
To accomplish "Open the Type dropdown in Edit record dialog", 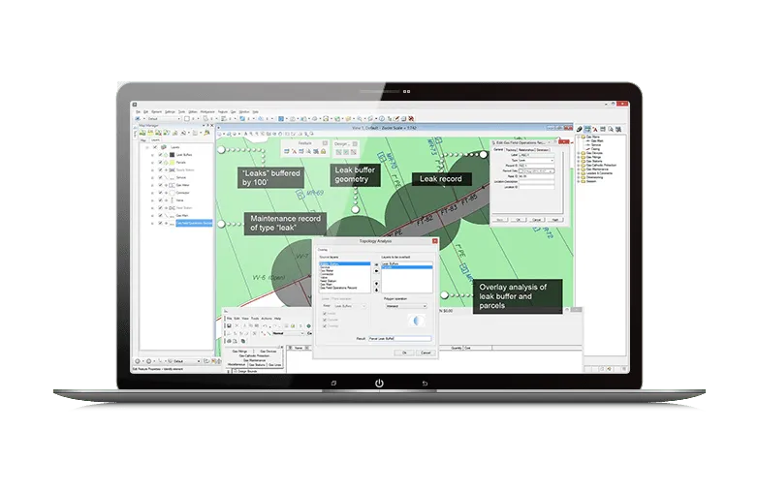I will coord(537,161).
